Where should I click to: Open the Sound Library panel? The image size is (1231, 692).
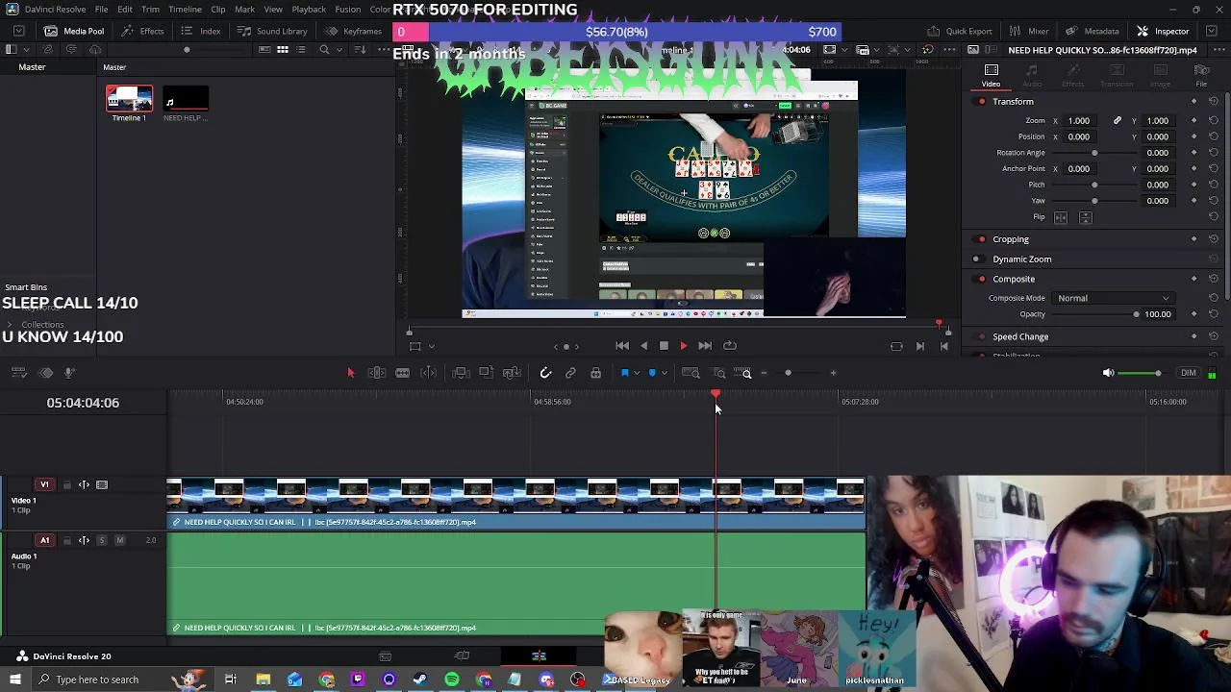click(272, 31)
